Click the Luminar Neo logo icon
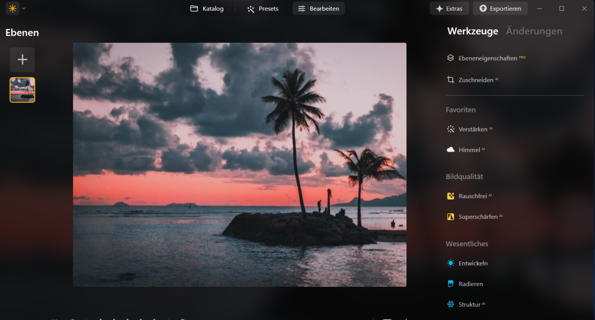 [x=12, y=8]
